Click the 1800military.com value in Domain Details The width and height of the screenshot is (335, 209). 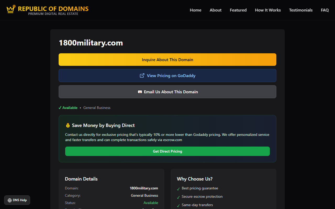(x=144, y=188)
